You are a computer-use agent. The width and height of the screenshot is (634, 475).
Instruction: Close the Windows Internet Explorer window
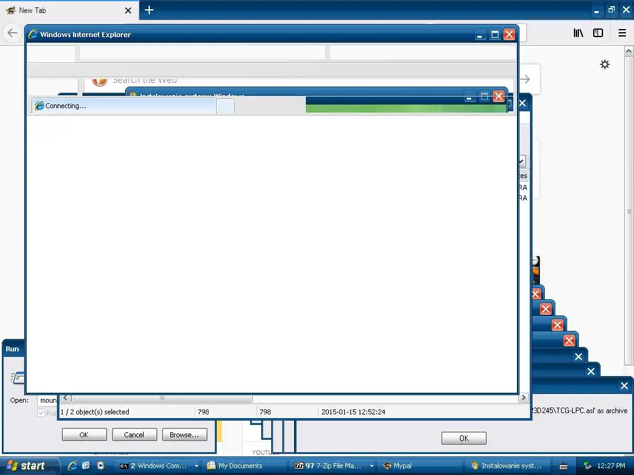509,35
